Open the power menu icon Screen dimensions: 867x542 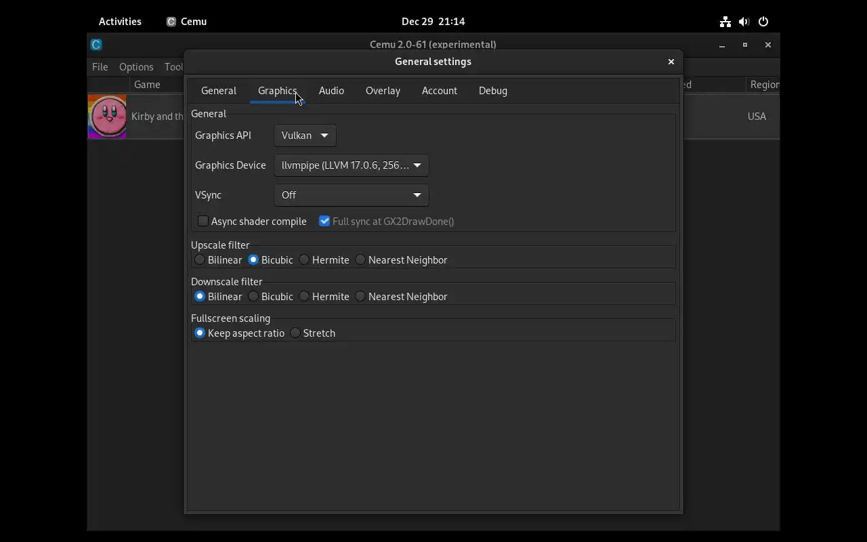tap(763, 22)
